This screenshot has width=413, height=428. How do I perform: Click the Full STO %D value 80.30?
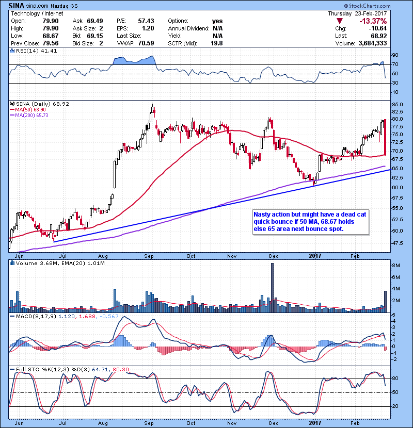[x=120, y=370]
